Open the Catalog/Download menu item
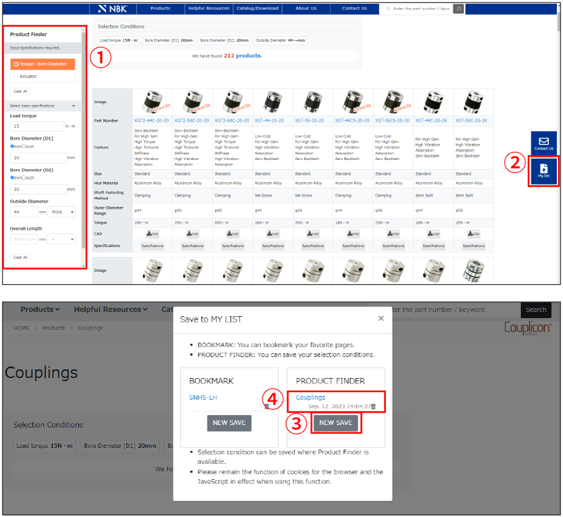This screenshot has height=517, width=563. click(258, 9)
